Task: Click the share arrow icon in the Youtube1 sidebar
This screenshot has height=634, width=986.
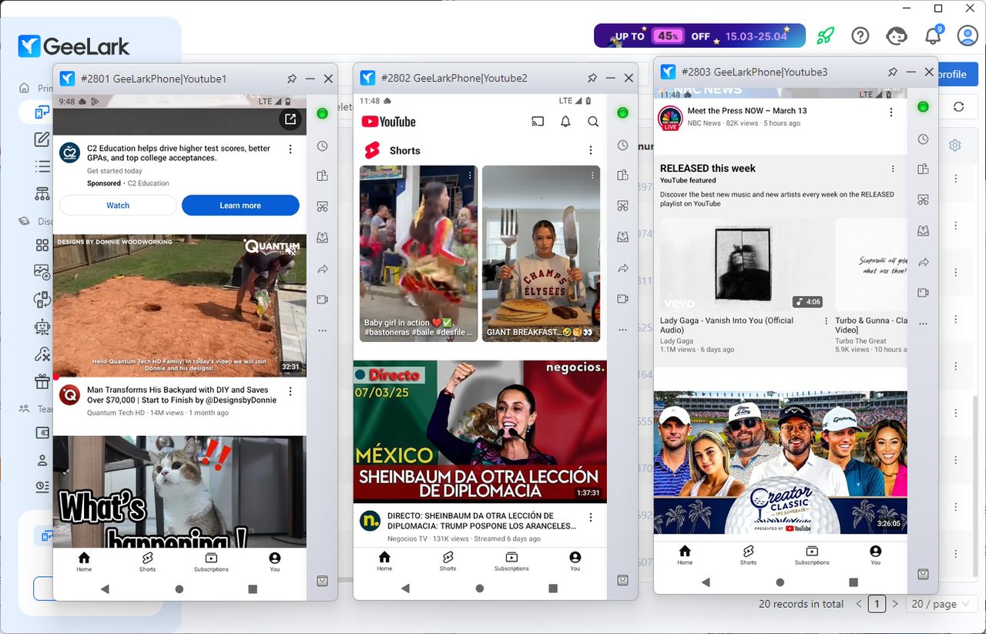Action: [322, 269]
